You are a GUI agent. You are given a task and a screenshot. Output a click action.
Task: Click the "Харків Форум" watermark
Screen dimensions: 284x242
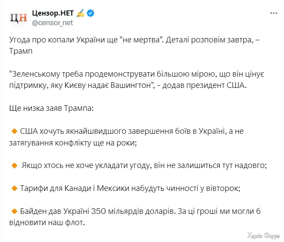click(263, 236)
